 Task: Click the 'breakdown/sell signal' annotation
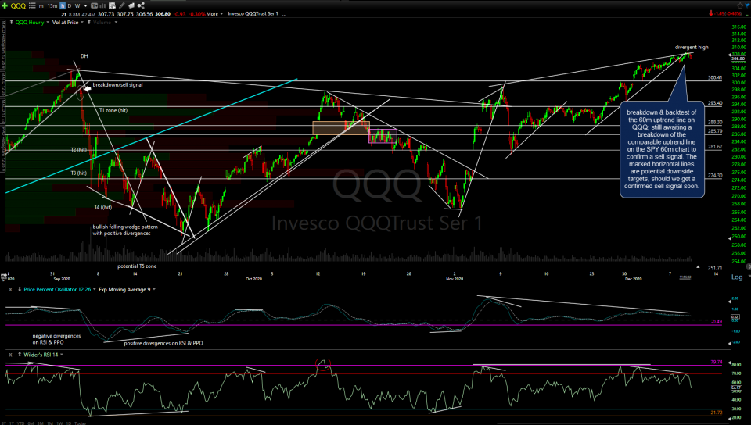[118, 85]
